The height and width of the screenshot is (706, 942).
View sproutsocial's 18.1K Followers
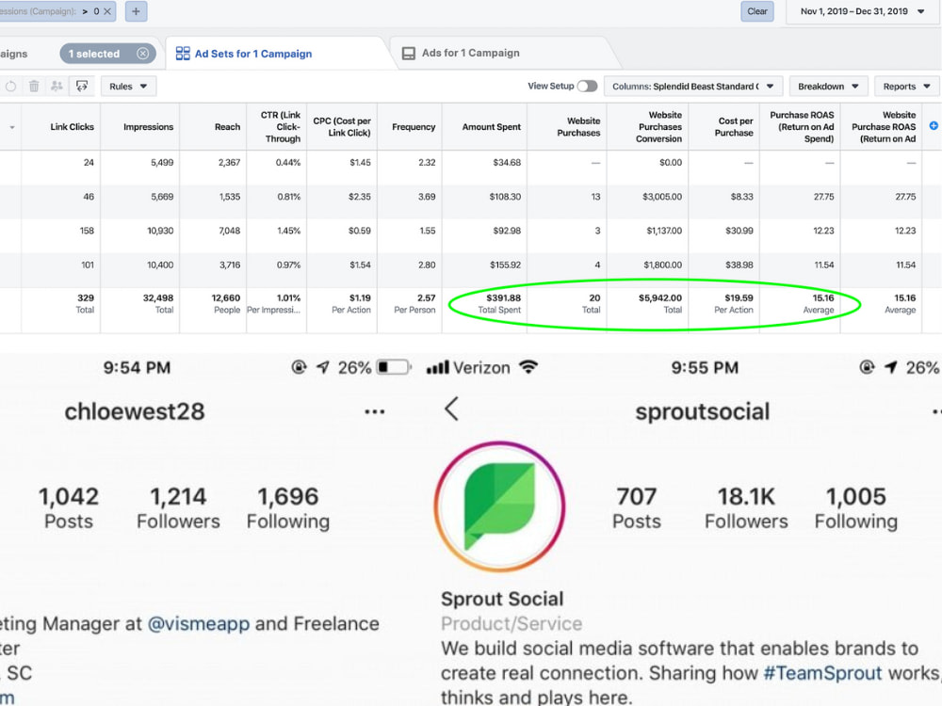[746, 508]
